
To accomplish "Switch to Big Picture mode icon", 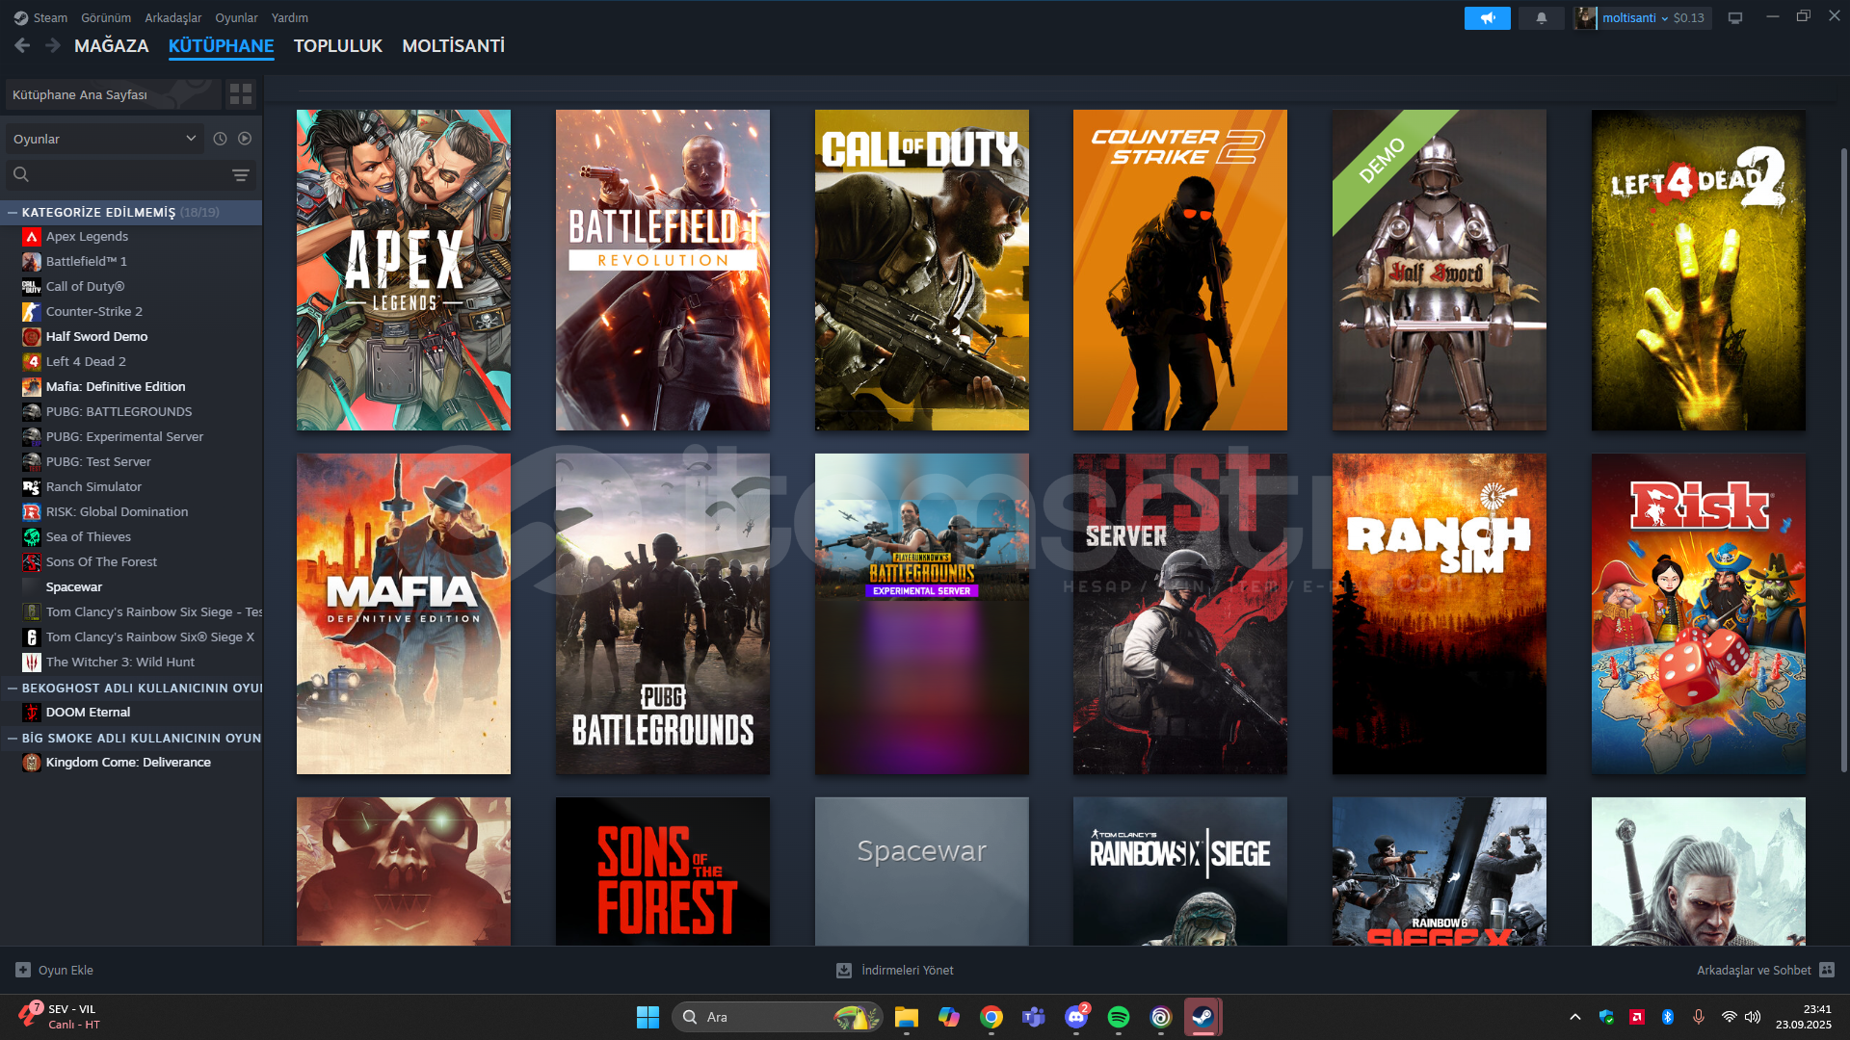I will (1734, 17).
